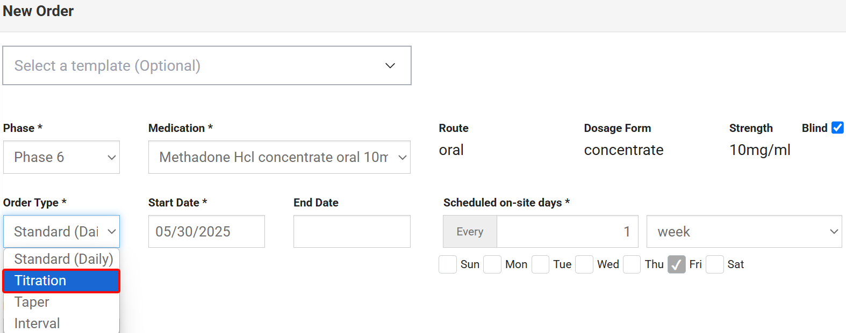Click the empty End Date field
This screenshot has width=846, height=333.
352,232
